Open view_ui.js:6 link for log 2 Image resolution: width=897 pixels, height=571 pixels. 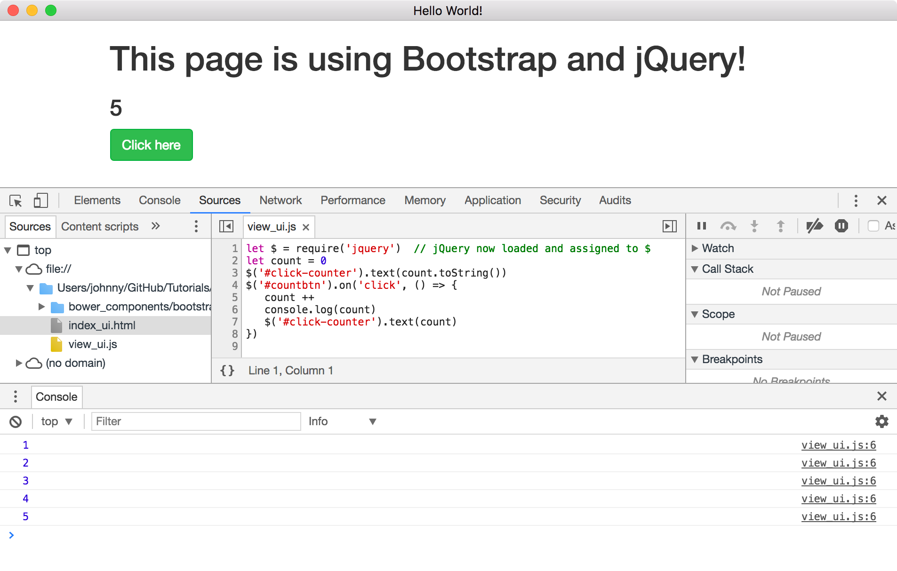[839, 463]
